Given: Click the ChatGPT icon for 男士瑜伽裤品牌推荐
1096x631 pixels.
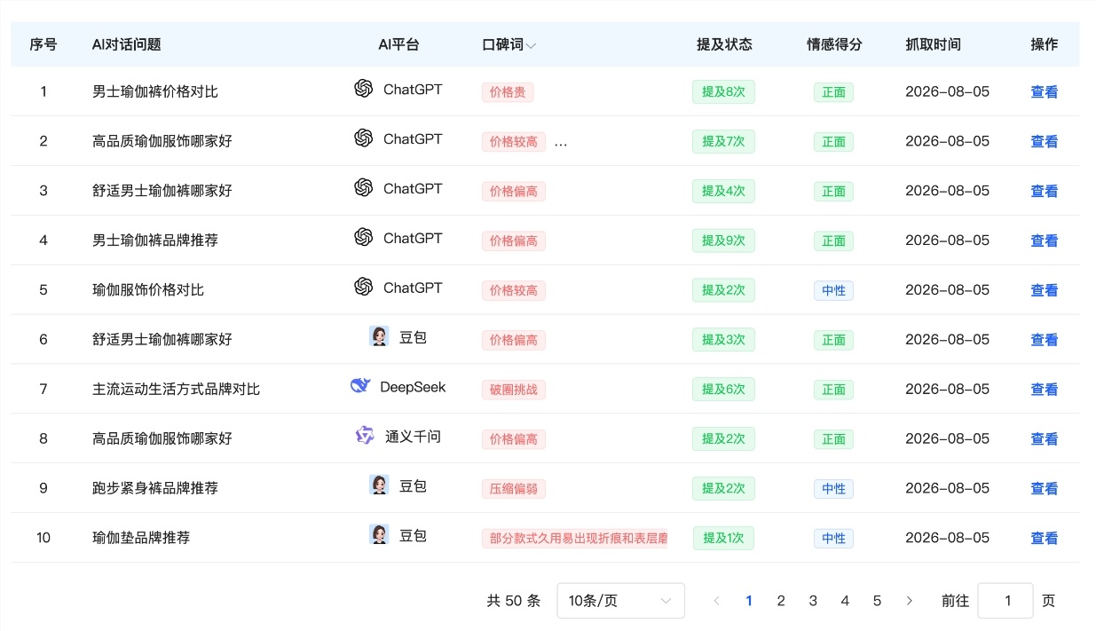Looking at the screenshot, I should coord(363,238).
